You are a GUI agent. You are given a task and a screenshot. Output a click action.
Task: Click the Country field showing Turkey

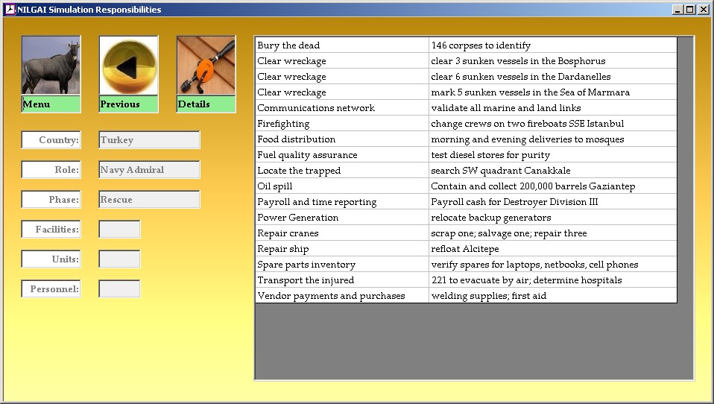[x=149, y=140]
